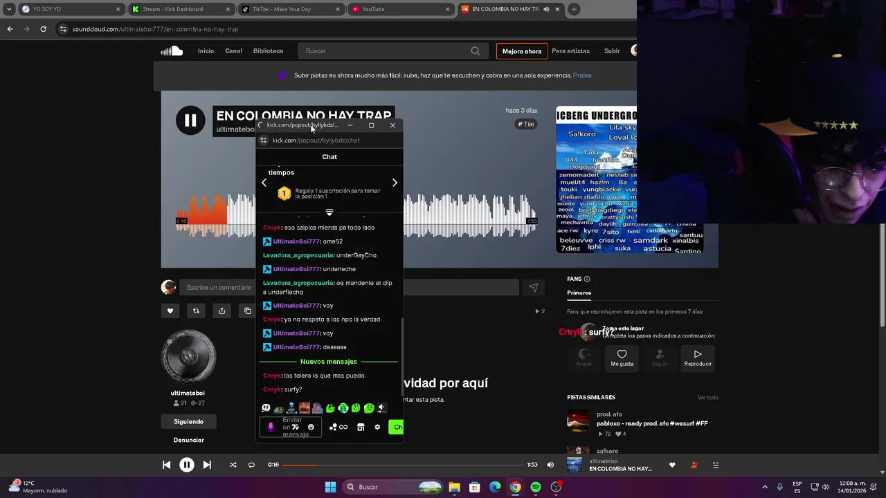
Task: Click the Ver todo link for similar tracks
Action: pos(707,398)
